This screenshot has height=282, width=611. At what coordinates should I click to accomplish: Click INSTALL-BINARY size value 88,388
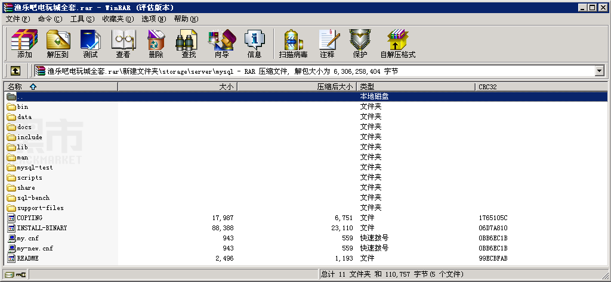coord(223,228)
